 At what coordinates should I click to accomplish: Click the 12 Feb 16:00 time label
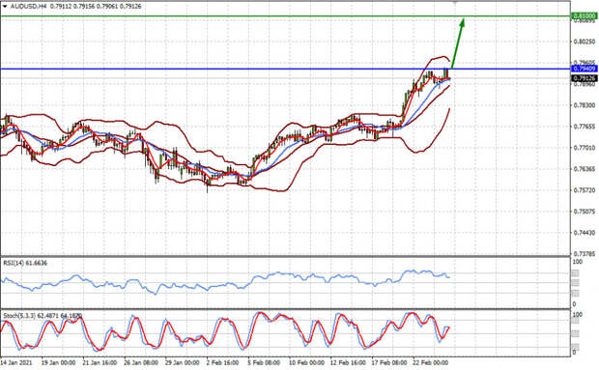[x=347, y=362]
